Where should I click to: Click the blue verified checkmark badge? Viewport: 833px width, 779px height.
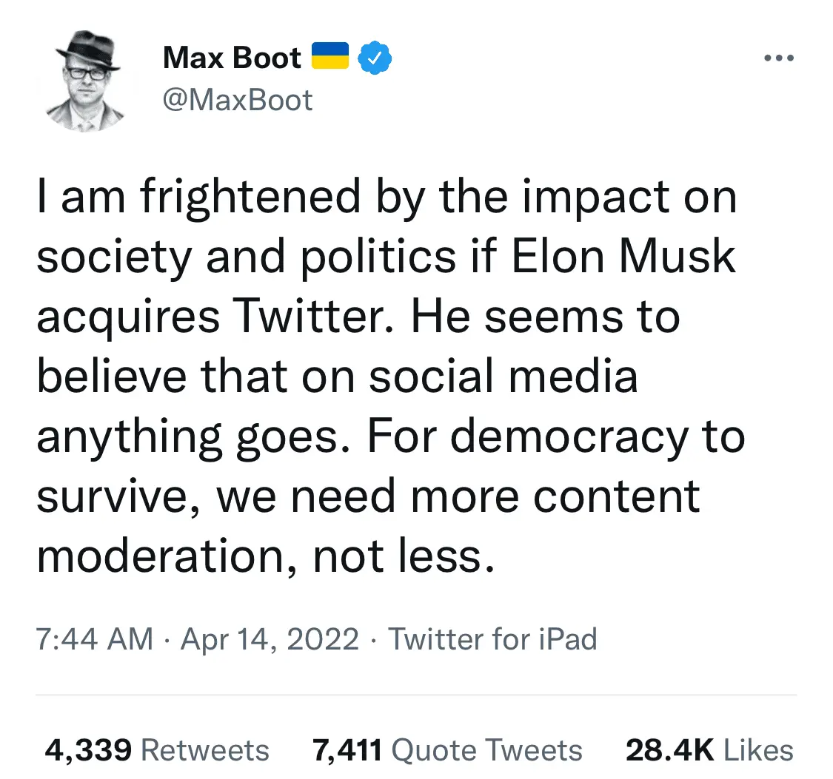click(x=375, y=58)
